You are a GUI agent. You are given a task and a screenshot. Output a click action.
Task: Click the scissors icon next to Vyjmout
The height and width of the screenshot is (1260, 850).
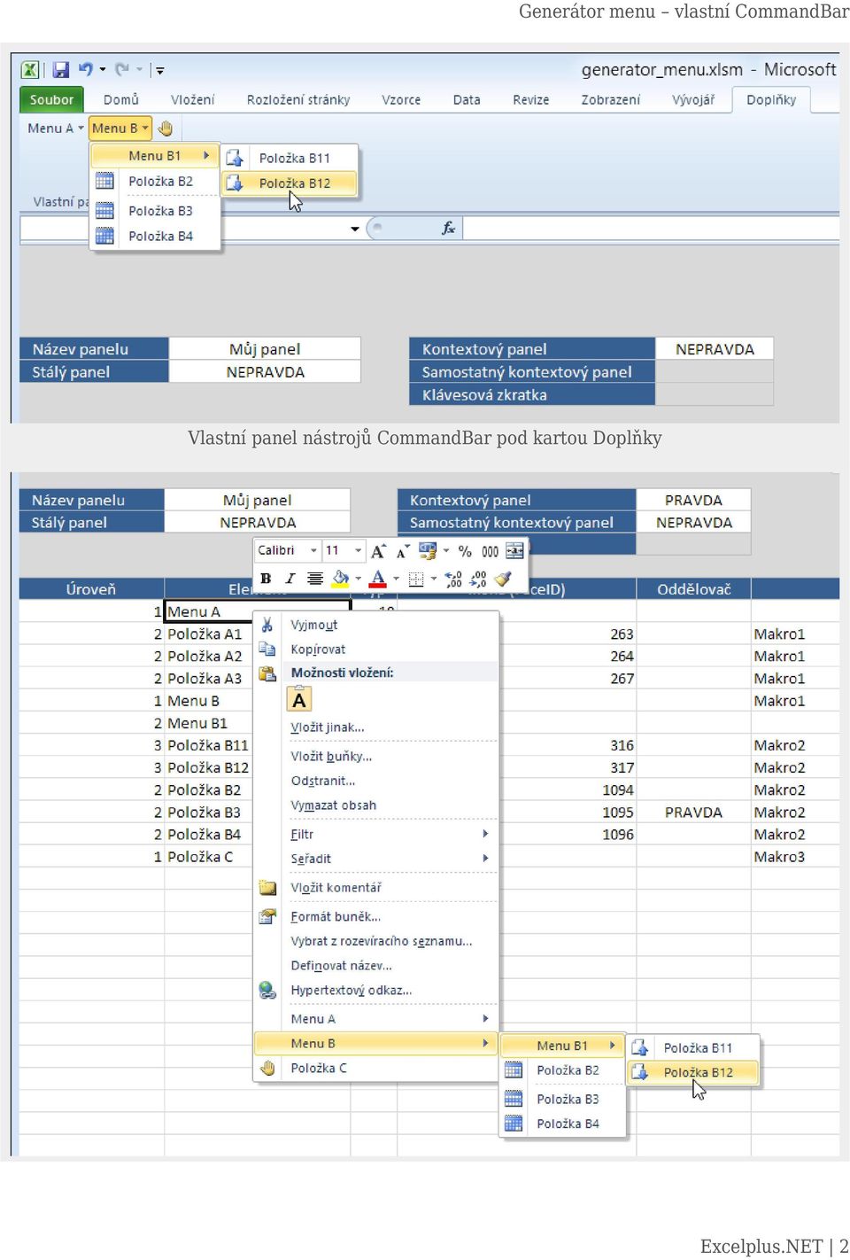coord(267,625)
